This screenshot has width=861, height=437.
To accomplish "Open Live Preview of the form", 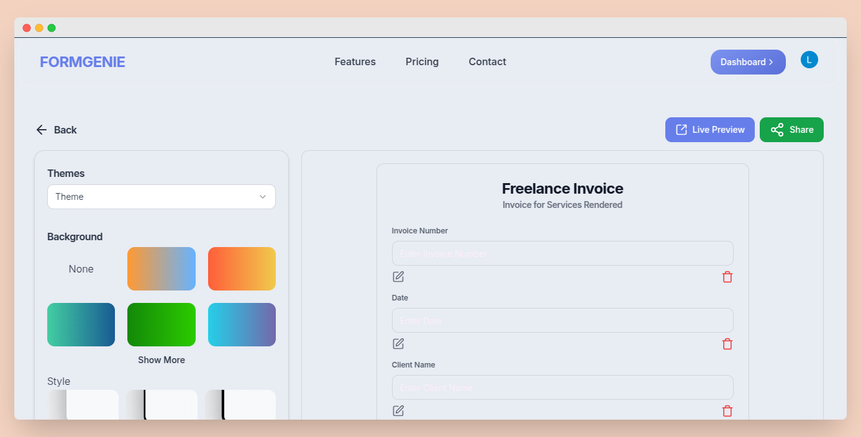I will 709,130.
